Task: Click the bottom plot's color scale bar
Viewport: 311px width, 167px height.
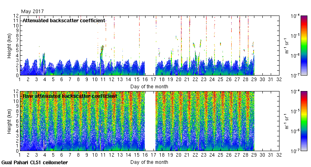Action: (304, 121)
